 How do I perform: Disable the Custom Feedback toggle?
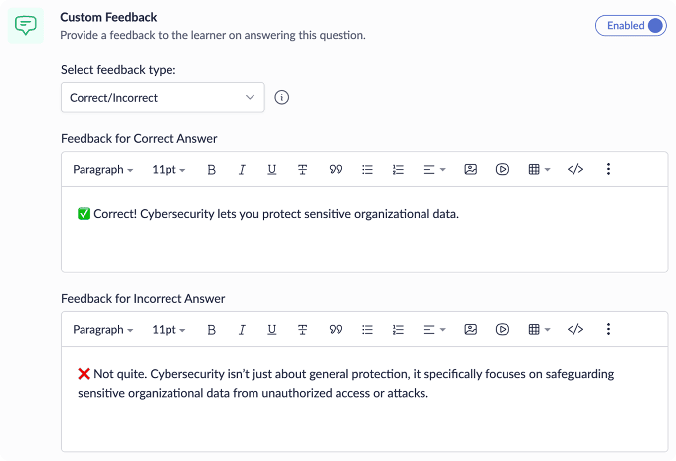[631, 25]
